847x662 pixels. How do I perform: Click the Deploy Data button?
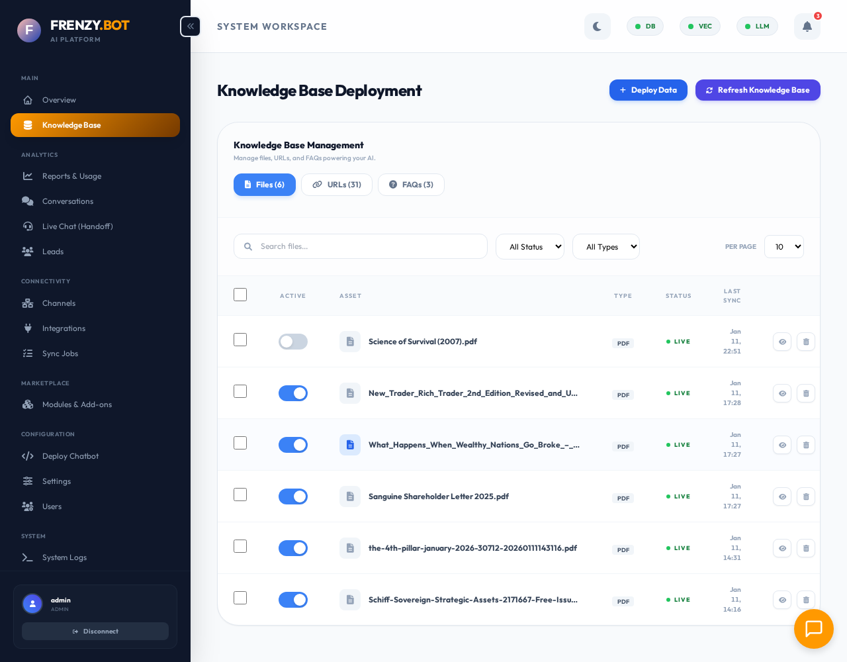click(648, 90)
